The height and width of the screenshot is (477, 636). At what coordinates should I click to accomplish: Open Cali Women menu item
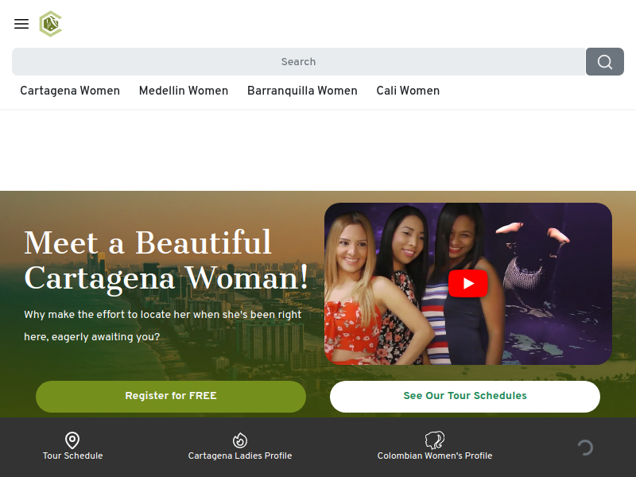pyautogui.click(x=408, y=91)
